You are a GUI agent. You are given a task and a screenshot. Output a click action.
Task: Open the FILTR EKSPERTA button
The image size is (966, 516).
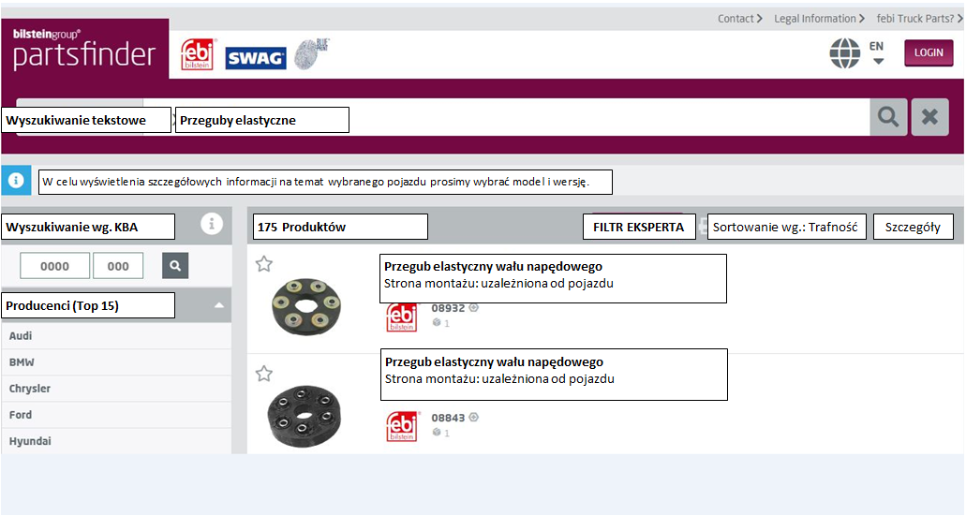pos(640,227)
